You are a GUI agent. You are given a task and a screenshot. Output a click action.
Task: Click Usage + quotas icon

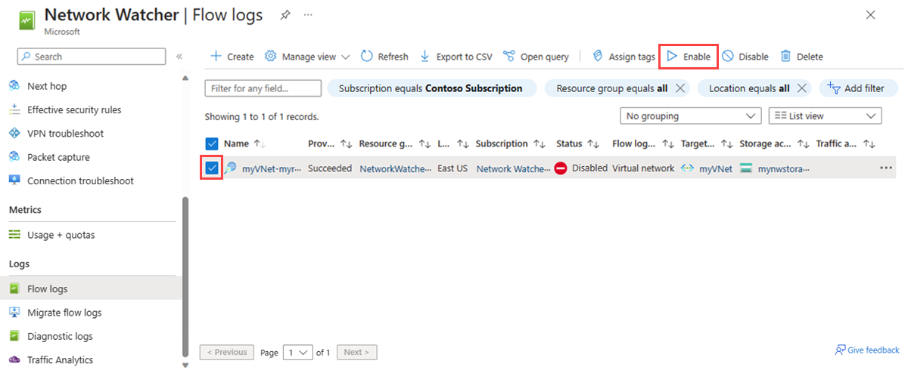click(14, 235)
